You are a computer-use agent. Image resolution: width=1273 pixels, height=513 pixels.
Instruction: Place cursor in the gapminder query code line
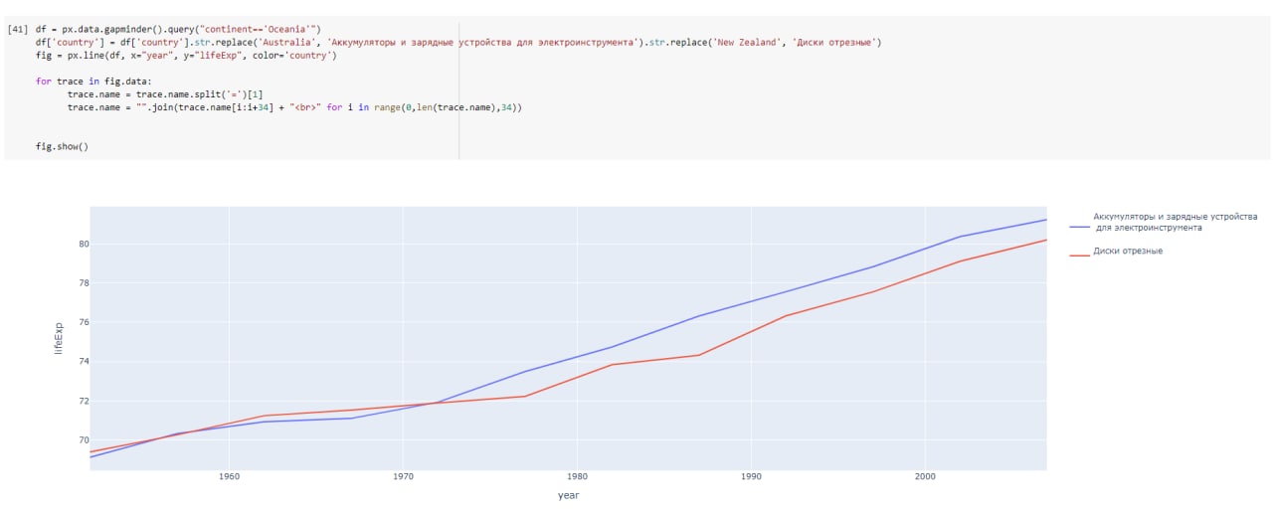tap(179, 29)
